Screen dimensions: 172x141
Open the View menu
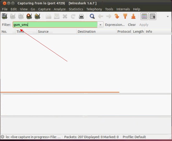(24, 9)
